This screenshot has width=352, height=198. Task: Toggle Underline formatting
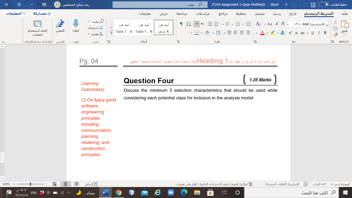point(312,33)
